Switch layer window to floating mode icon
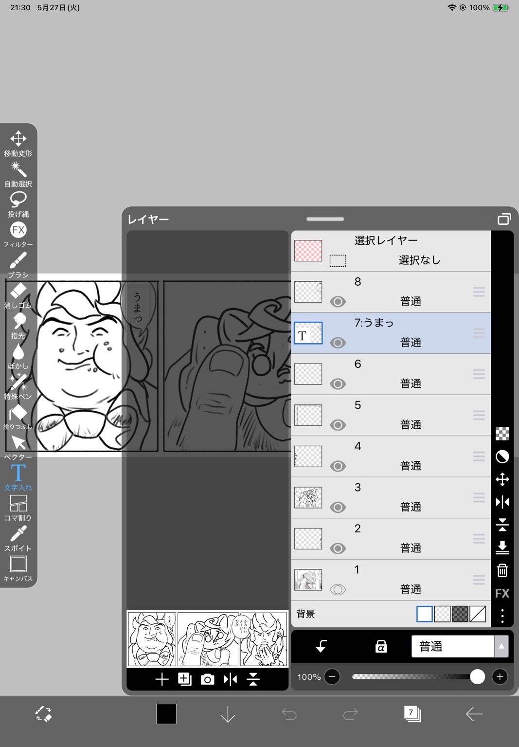519x747 pixels. (x=504, y=219)
